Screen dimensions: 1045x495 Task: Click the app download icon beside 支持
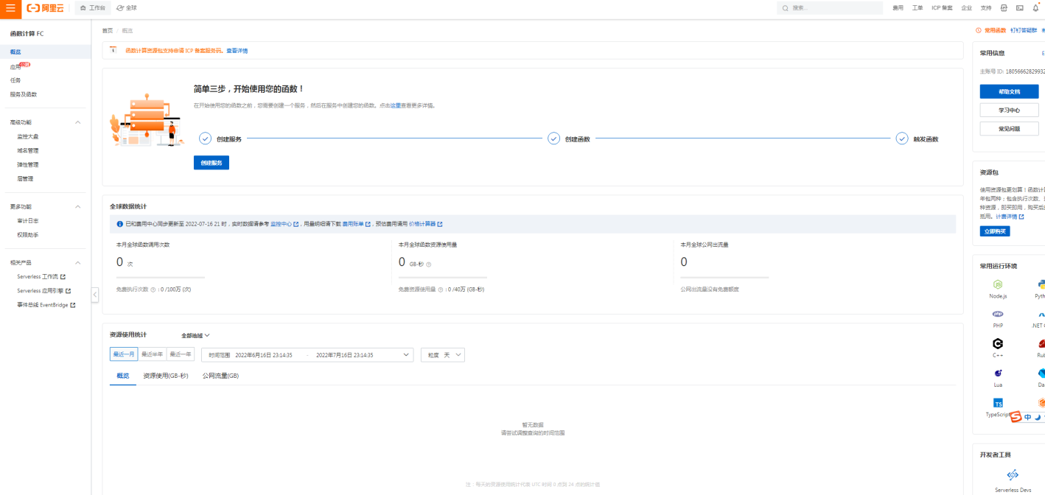(x=1004, y=7)
